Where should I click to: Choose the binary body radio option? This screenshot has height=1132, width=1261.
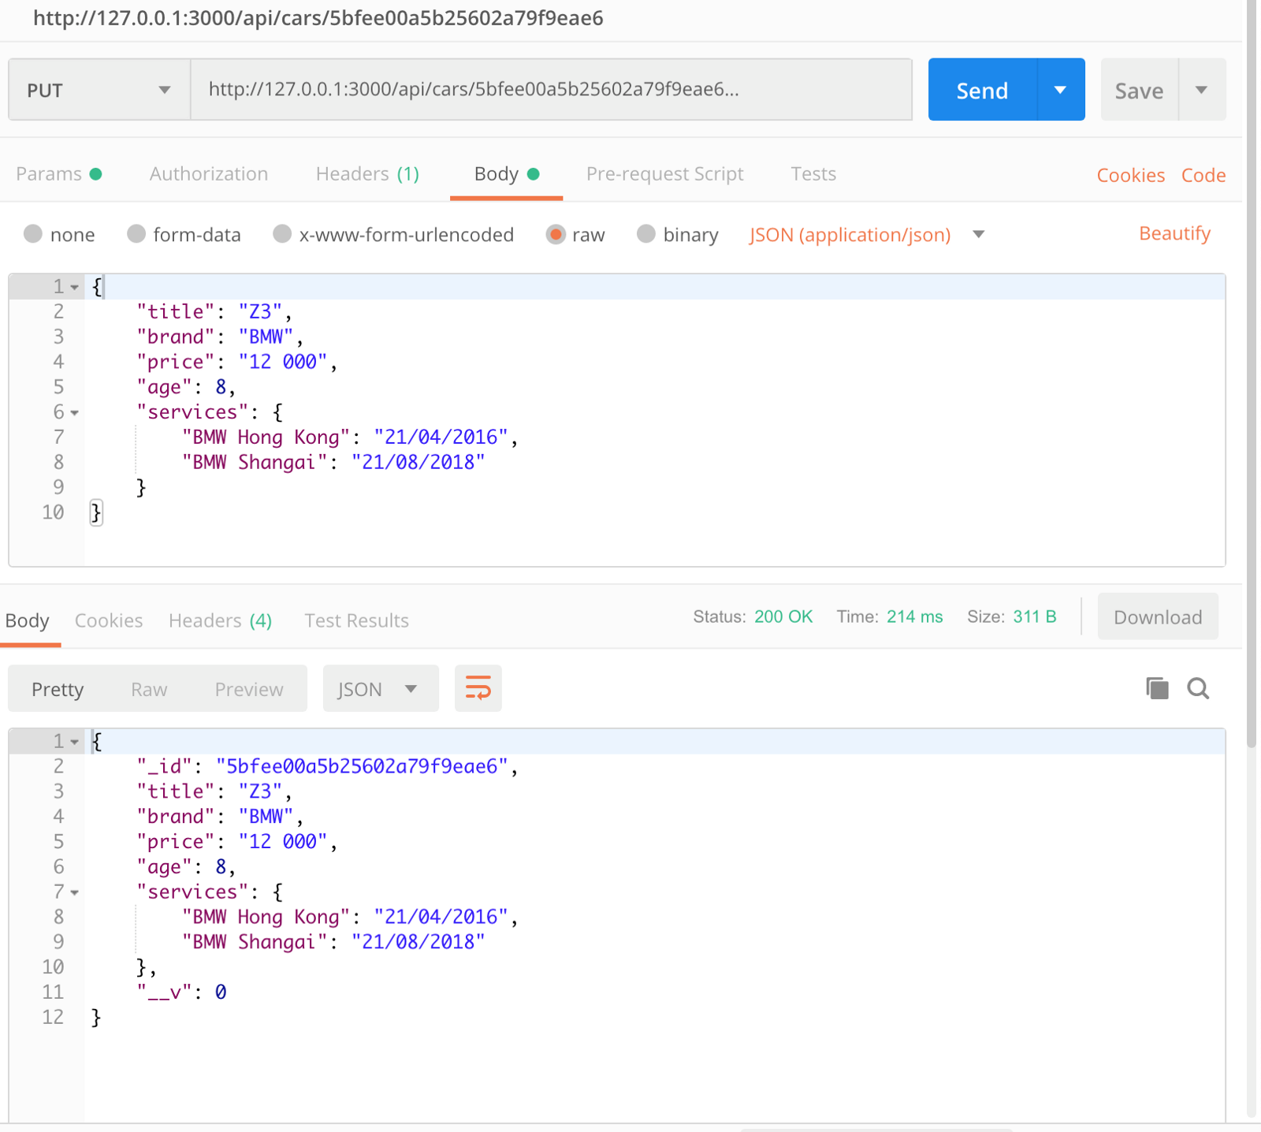point(646,234)
